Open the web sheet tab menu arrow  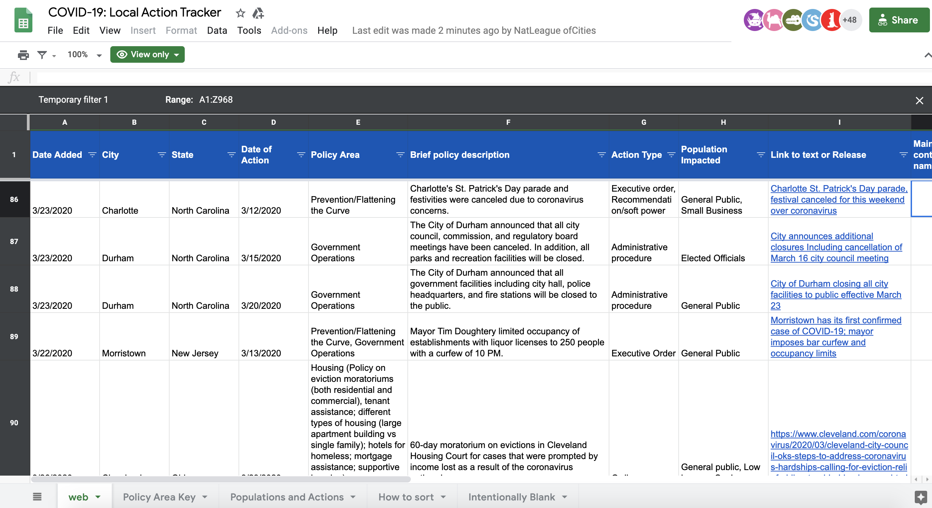(x=98, y=497)
